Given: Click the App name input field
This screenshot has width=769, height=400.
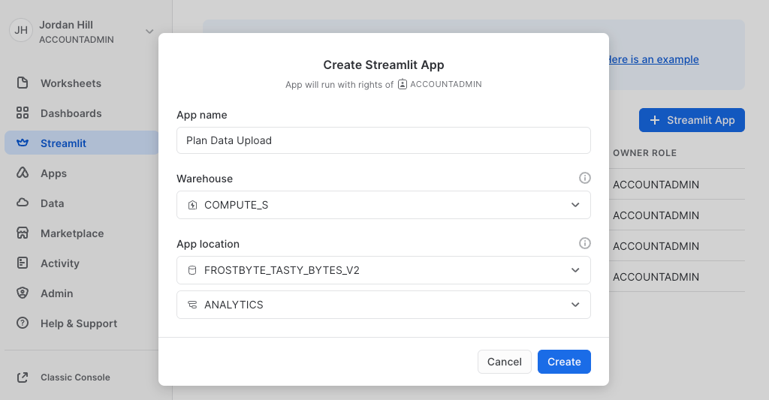Looking at the screenshot, I should click(x=383, y=140).
